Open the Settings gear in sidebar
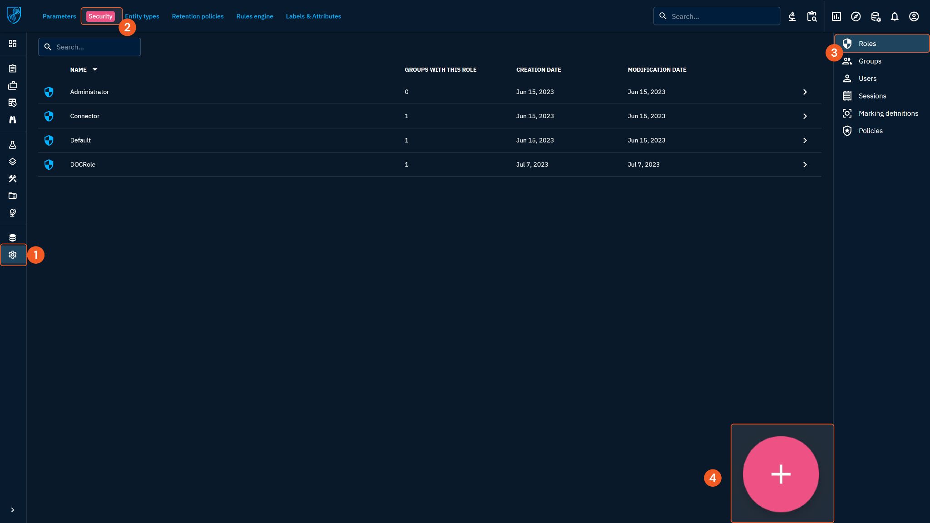930x523 pixels. [x=13, y=255]
